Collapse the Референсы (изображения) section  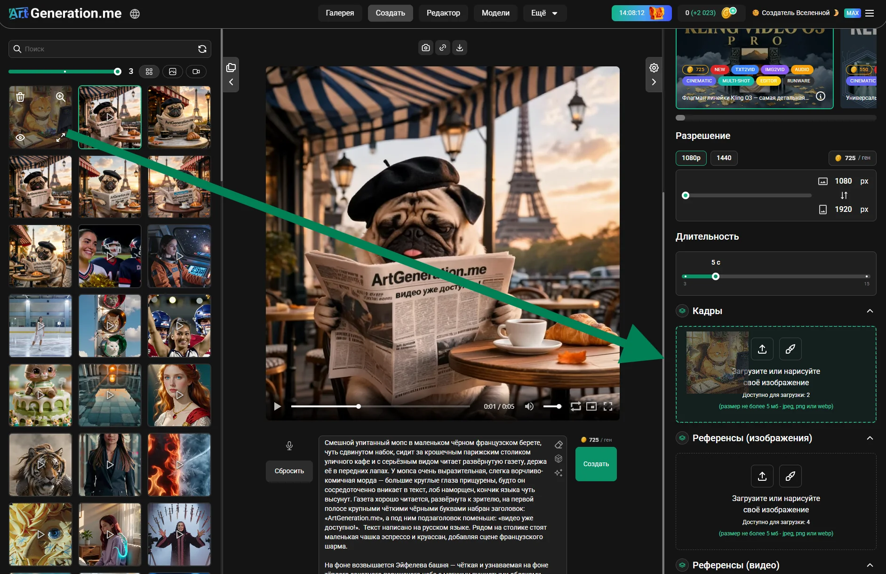coord(870,438)
